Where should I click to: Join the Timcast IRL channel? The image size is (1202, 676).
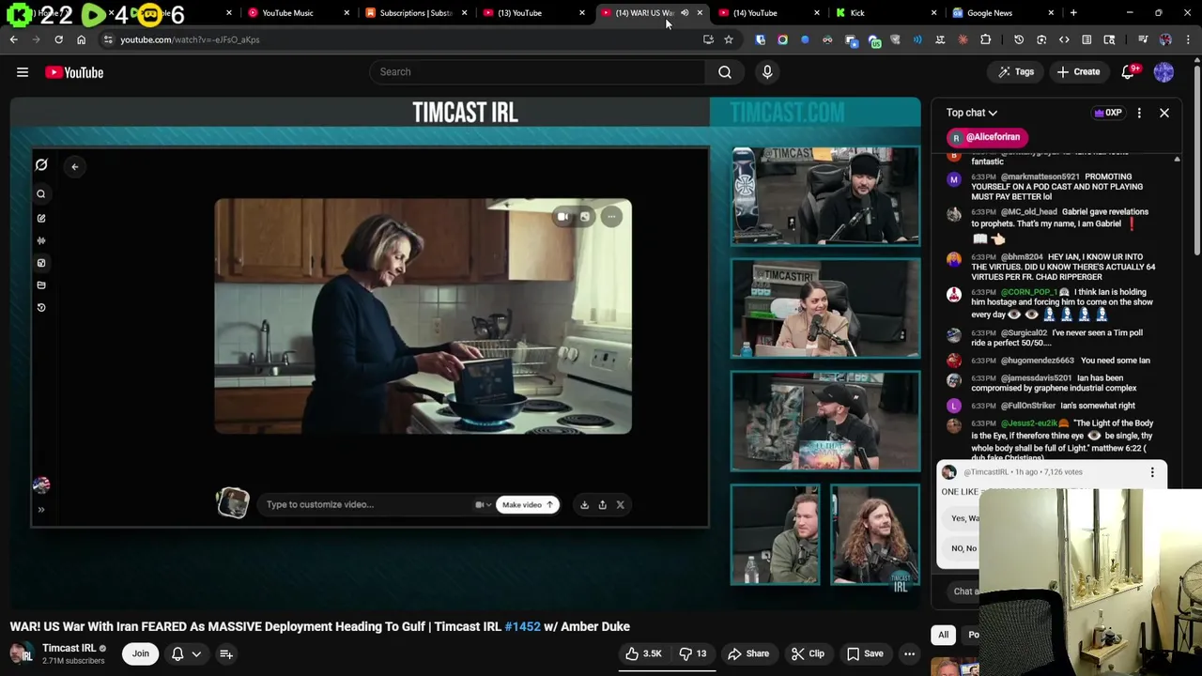click(140, 653)
